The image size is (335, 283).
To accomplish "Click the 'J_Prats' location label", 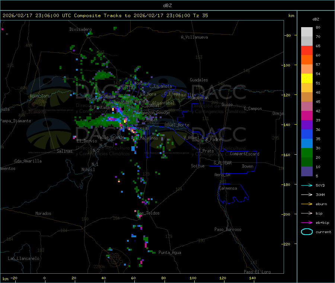I will click(x=206, y=151).
